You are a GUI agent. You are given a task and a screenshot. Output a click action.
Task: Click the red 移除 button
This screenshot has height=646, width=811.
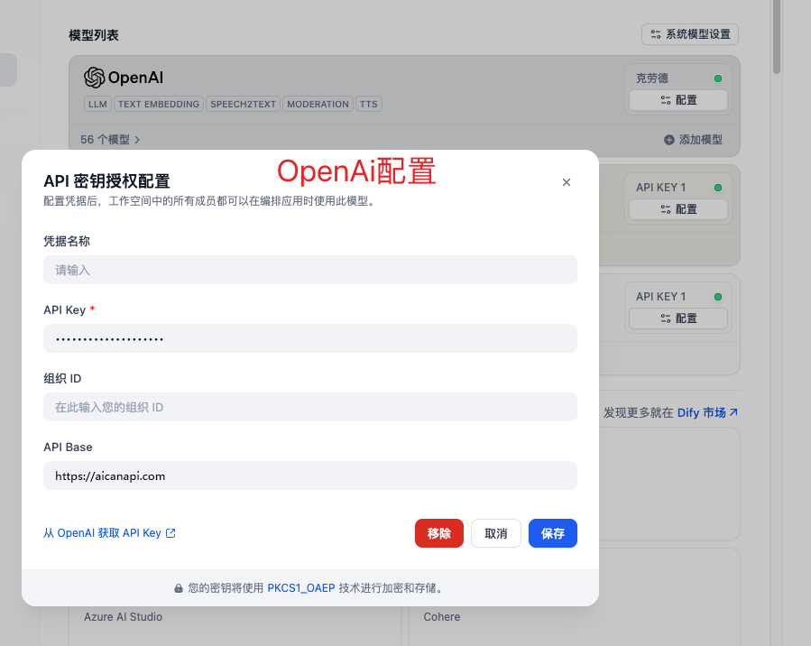[x=438, y=533]
